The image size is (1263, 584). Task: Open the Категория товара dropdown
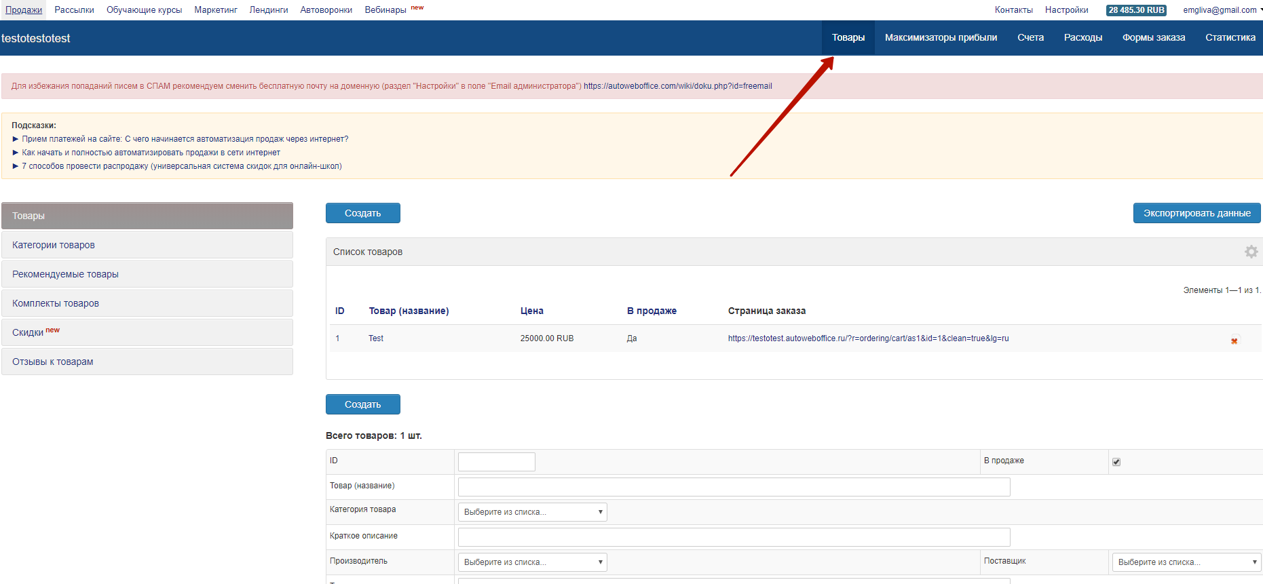pos(532,512)
